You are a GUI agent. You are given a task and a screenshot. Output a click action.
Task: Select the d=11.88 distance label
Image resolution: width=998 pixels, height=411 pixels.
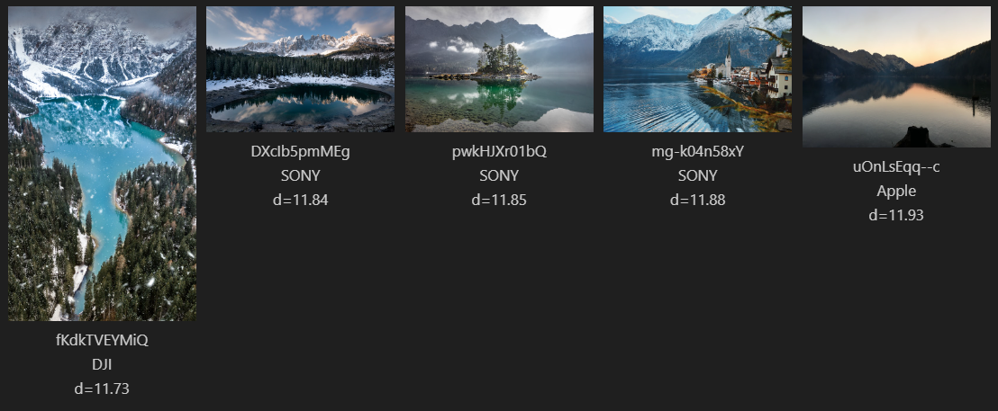(697, 200)
